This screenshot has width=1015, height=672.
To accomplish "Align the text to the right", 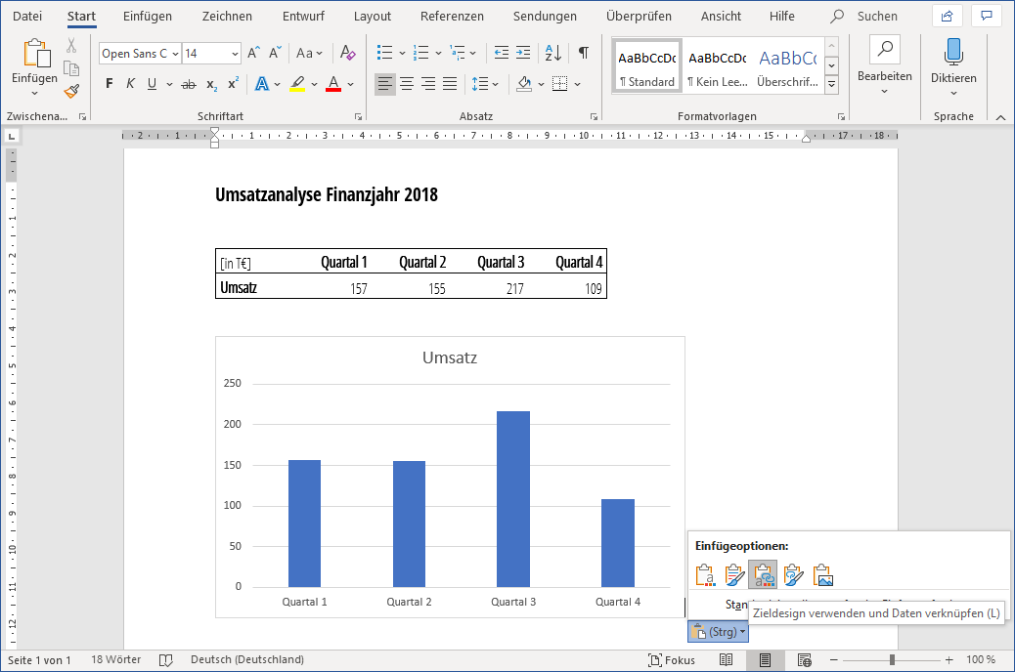I will point(428,84).
